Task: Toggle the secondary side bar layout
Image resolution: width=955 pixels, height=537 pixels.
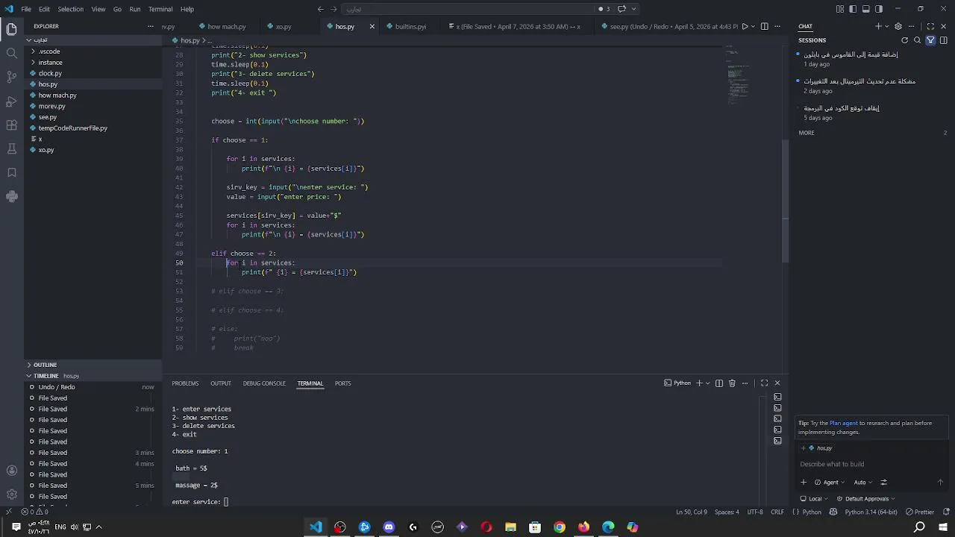Action: click(879, 9)
